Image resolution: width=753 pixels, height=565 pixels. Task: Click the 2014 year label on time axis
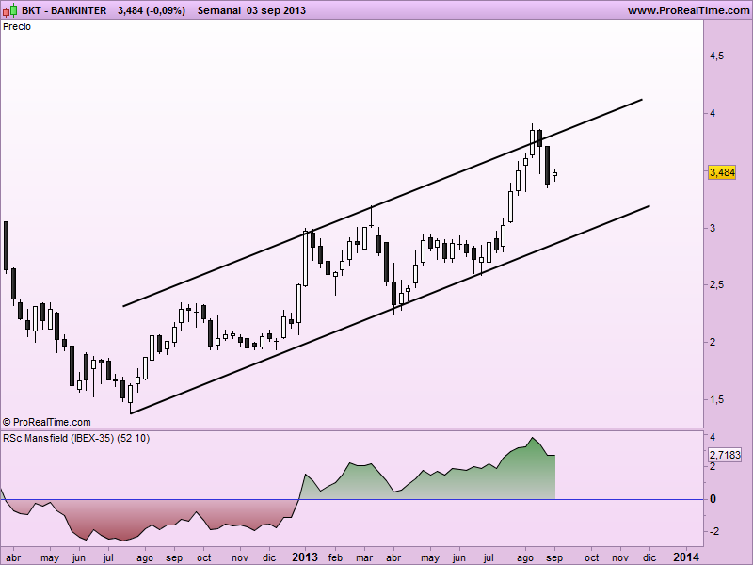click(x=687, y=557)
